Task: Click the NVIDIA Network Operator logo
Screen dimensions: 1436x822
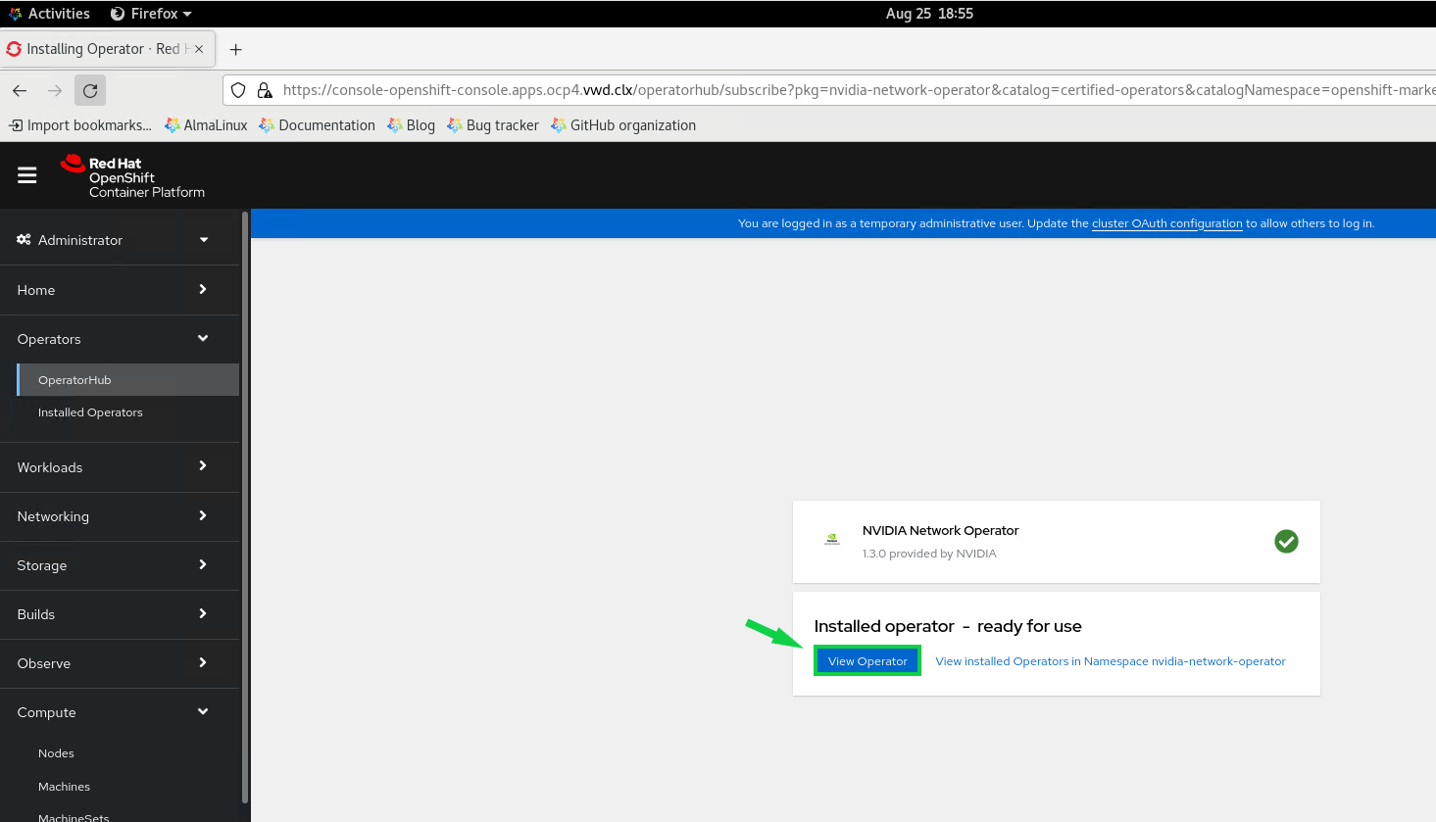Action: pyautogui.click(x=832, y=540)
